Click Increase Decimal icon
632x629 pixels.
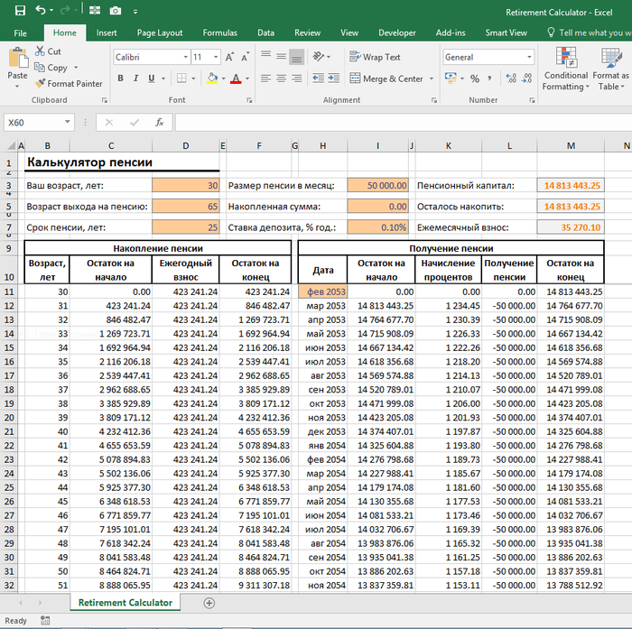click(511, 79)
